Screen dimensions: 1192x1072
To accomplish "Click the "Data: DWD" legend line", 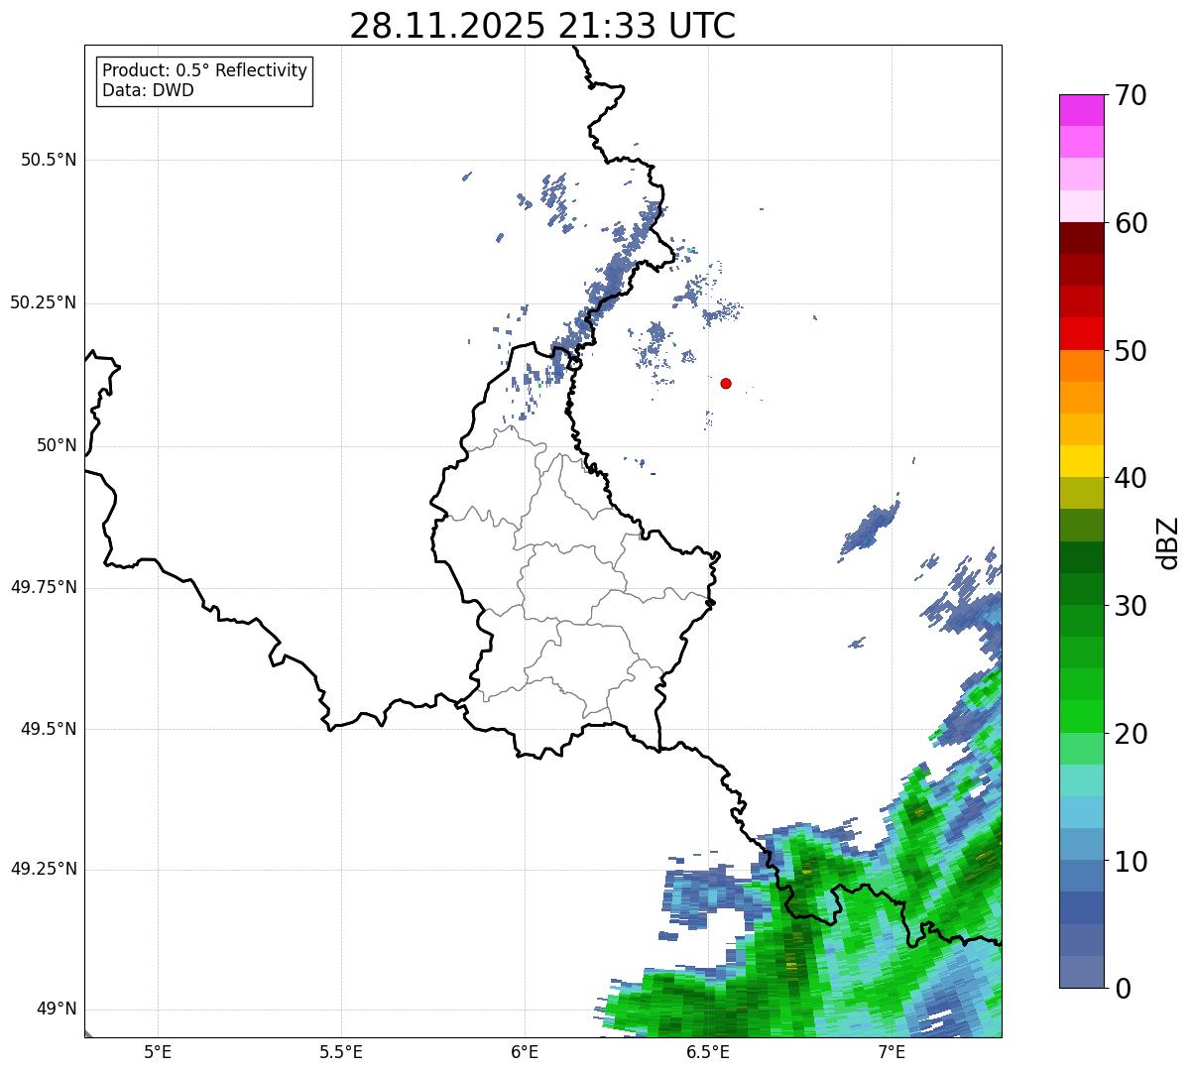I will [148, 90].
